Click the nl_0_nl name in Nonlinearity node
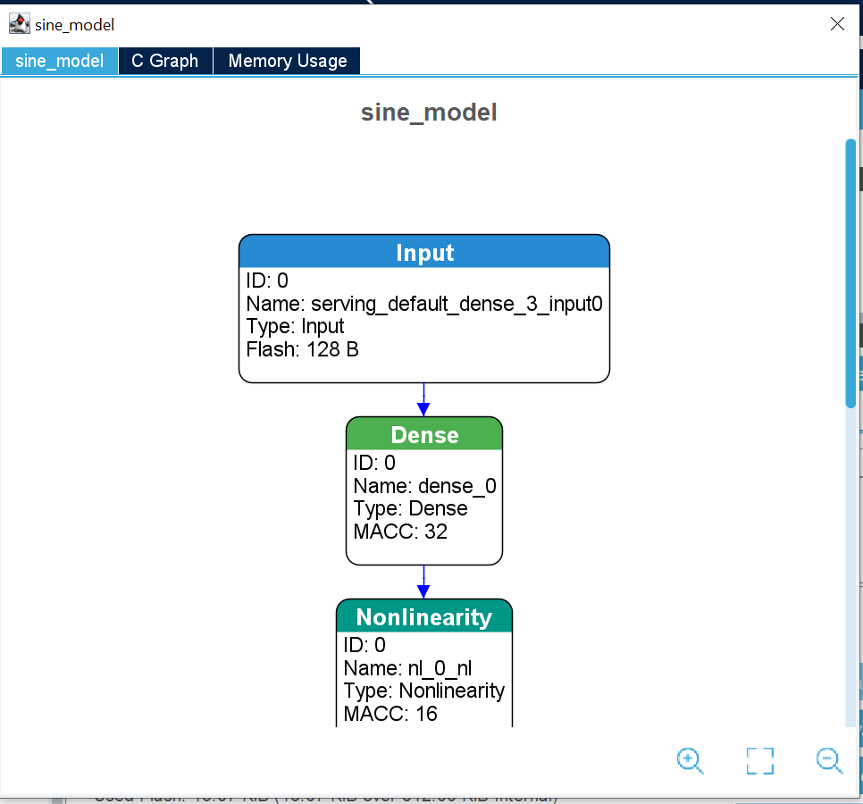 coord(414,668)
